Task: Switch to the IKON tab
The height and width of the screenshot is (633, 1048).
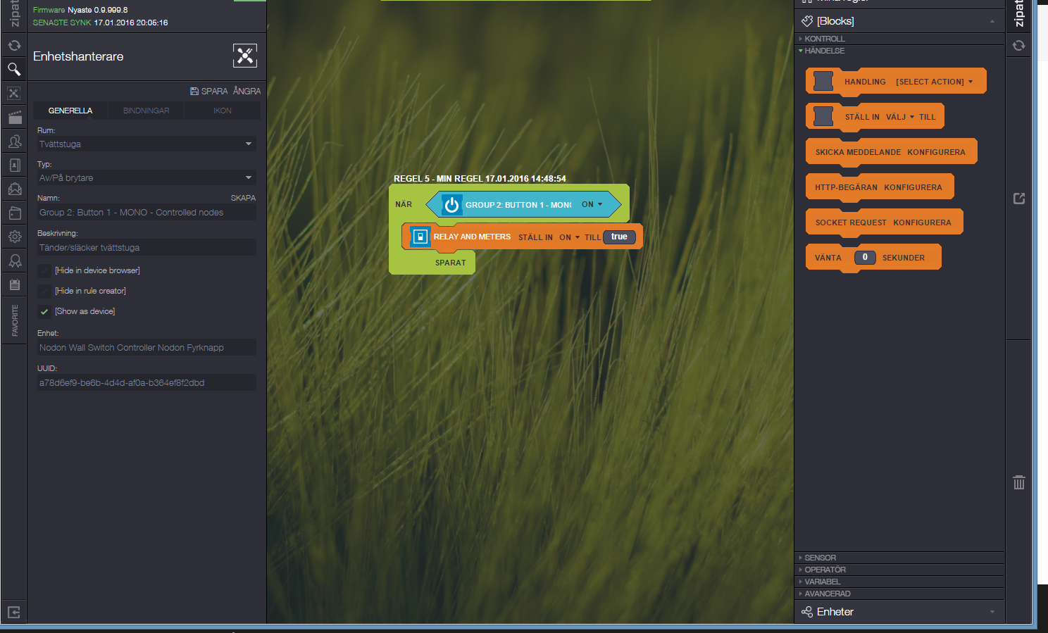Action: (x=222, y=111)
